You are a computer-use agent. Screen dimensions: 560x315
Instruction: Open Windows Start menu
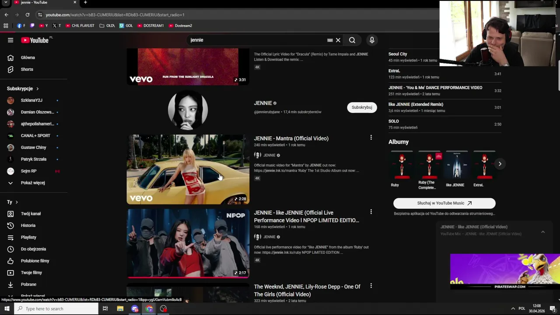pos(7,309)
